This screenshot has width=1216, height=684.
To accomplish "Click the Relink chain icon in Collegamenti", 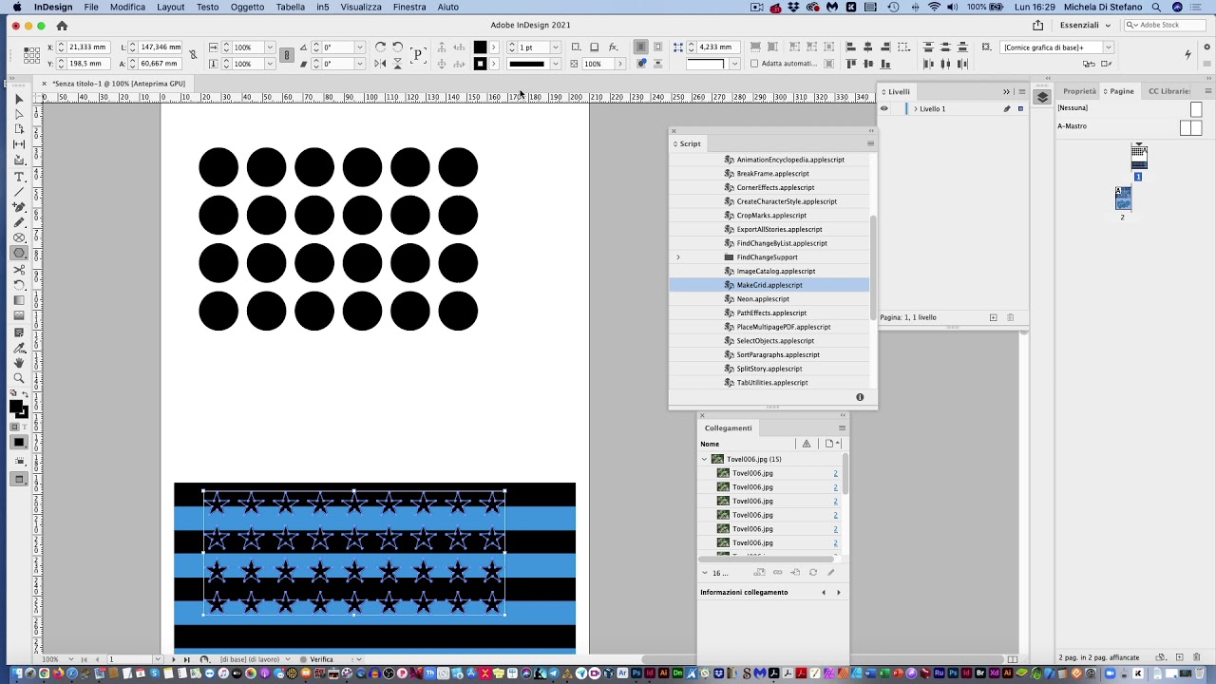I will click(x=777, y=573).
